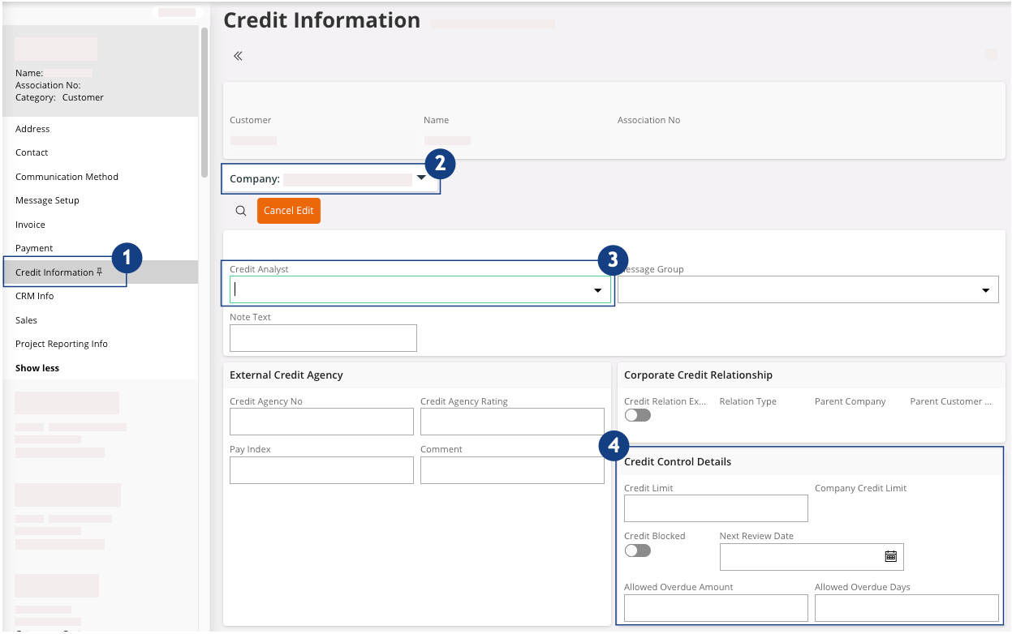
Task: Open the Address menu item
Action: (32, 129)
